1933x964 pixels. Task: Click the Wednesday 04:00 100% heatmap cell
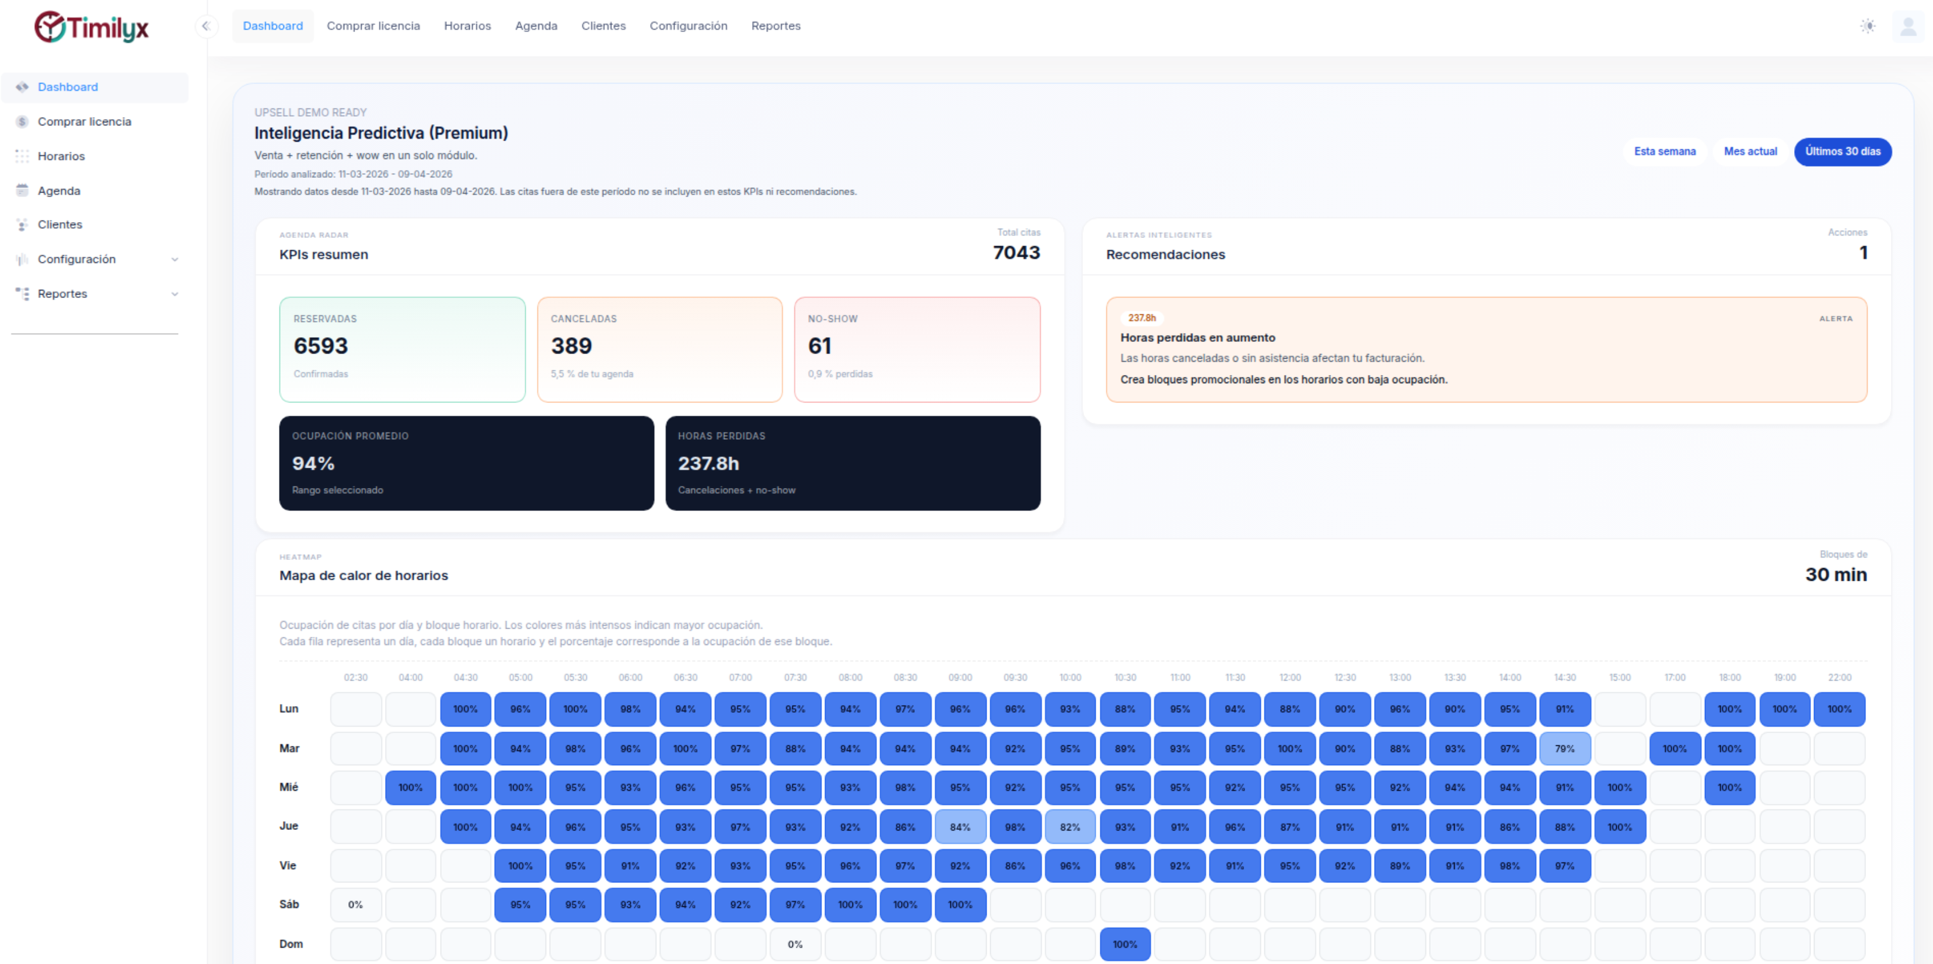click(410, 788)
